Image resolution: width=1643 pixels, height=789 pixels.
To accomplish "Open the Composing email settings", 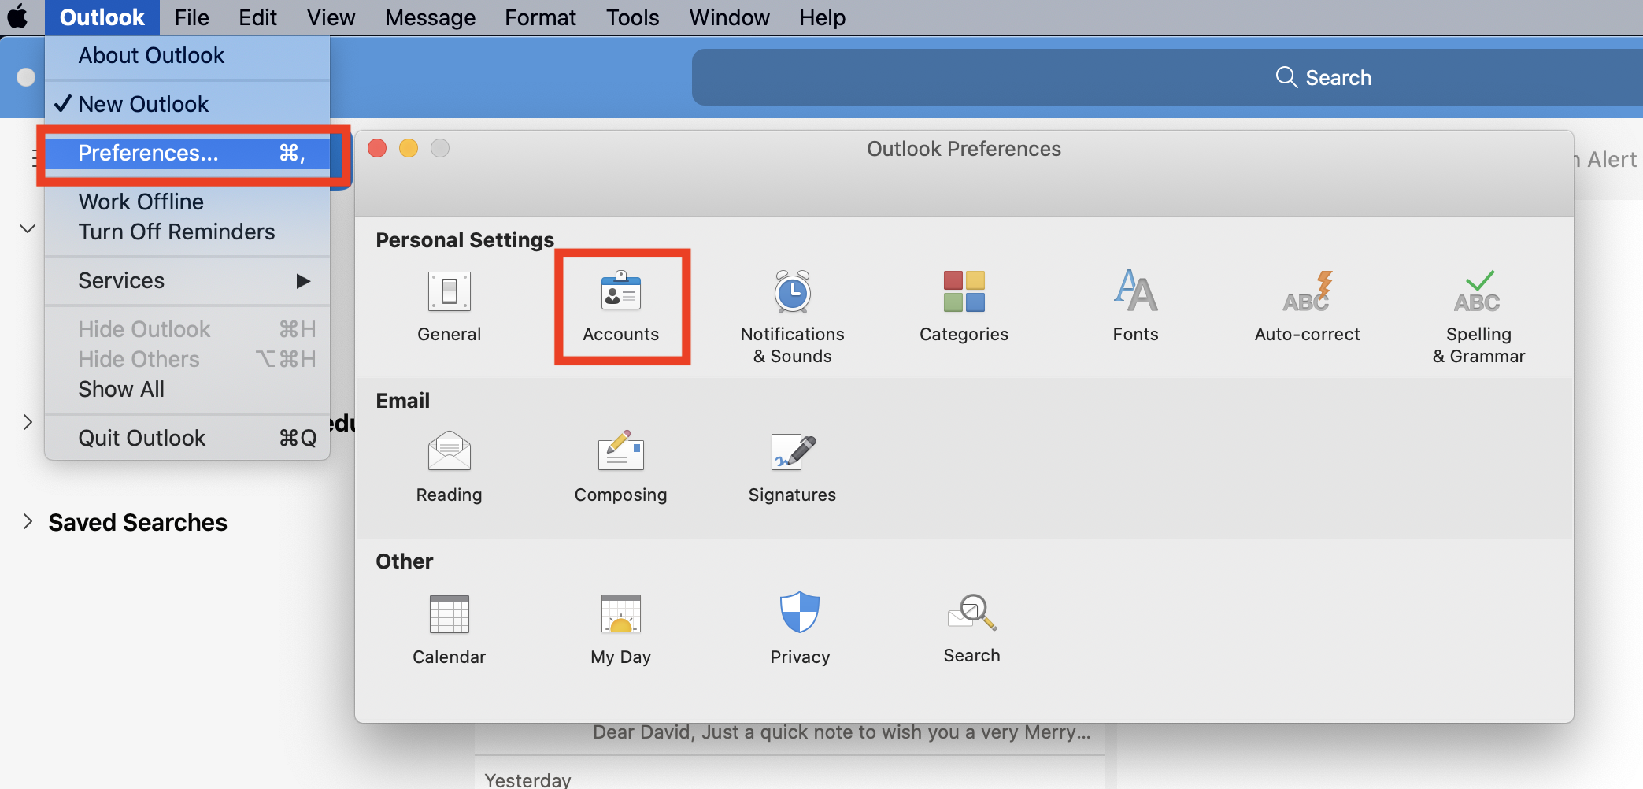I will tap(620, 465).
